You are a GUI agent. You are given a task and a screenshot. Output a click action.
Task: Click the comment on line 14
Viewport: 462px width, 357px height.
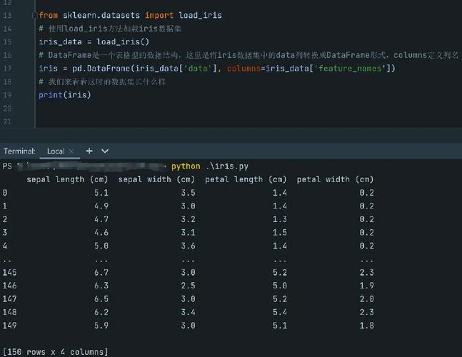pos(110,29)
